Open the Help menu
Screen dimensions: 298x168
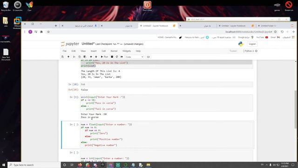pyautogui.click(x=138, y=51)
